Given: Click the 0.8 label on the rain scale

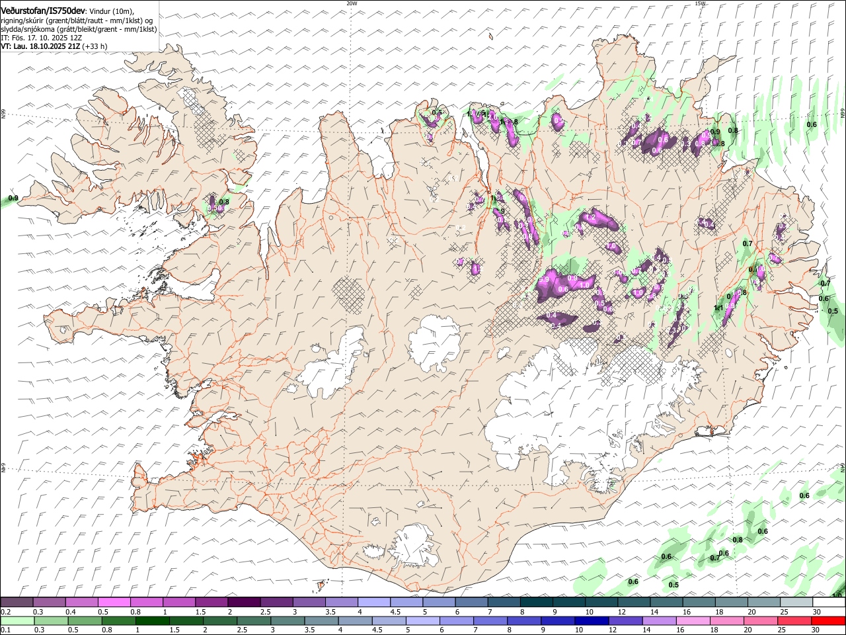Looking at the screenshot, I should click(x=106, y=630).
